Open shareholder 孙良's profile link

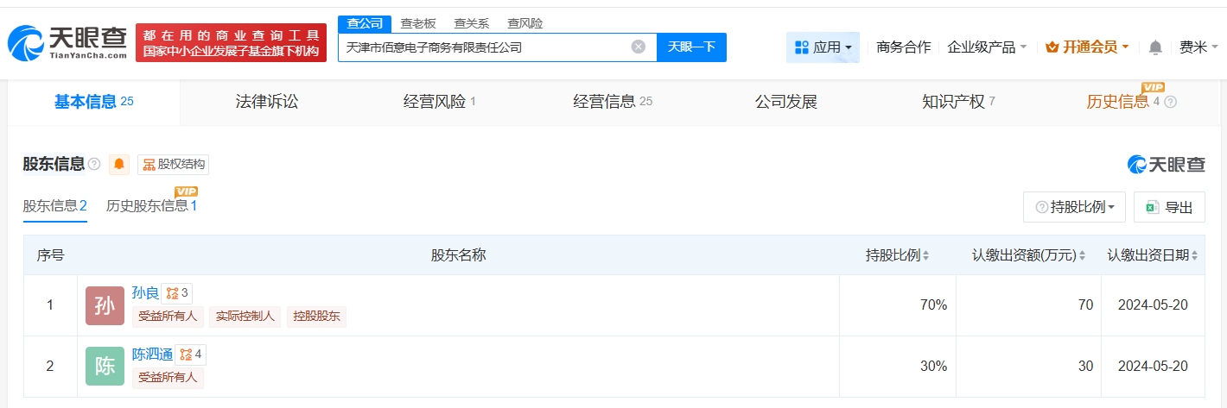pyautogui.click(x=145, y=293)
